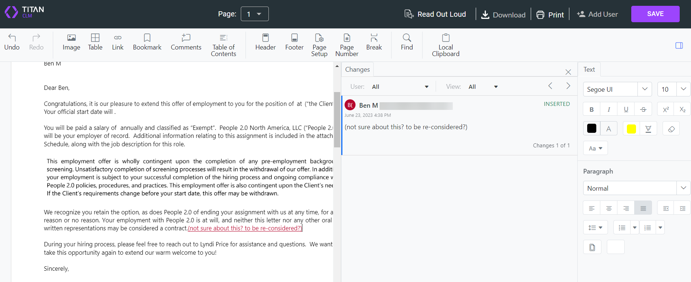The height and width of the screenshot is (282, 691).
Task: Click the Download button
Action: point(503,15)
